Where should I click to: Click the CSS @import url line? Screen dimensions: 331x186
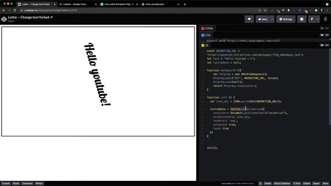(x=244, y=41)
